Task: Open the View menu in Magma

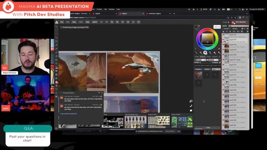Action: [x=74, y=22]
